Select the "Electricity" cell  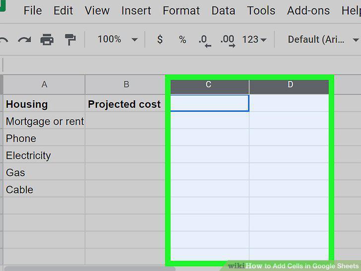(44, 154)
